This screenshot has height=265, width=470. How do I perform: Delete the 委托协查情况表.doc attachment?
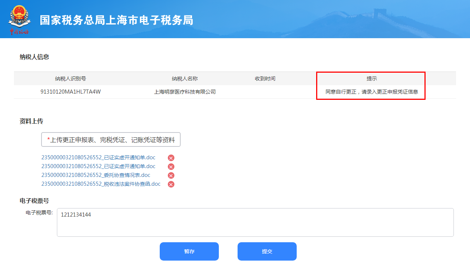171,175
